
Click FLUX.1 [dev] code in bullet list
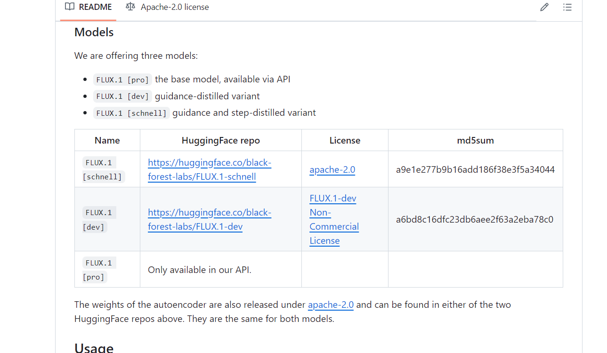(122, 96)
